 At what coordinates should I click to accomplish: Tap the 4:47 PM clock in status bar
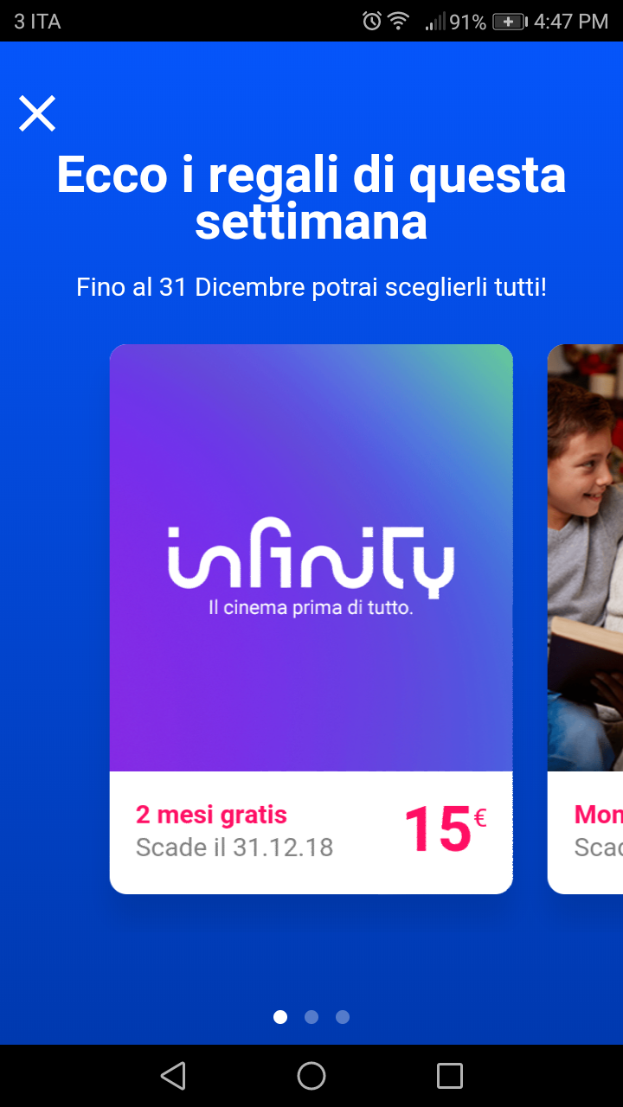571,22
